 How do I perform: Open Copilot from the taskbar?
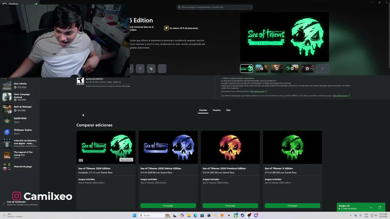click(x=182, y=215)
